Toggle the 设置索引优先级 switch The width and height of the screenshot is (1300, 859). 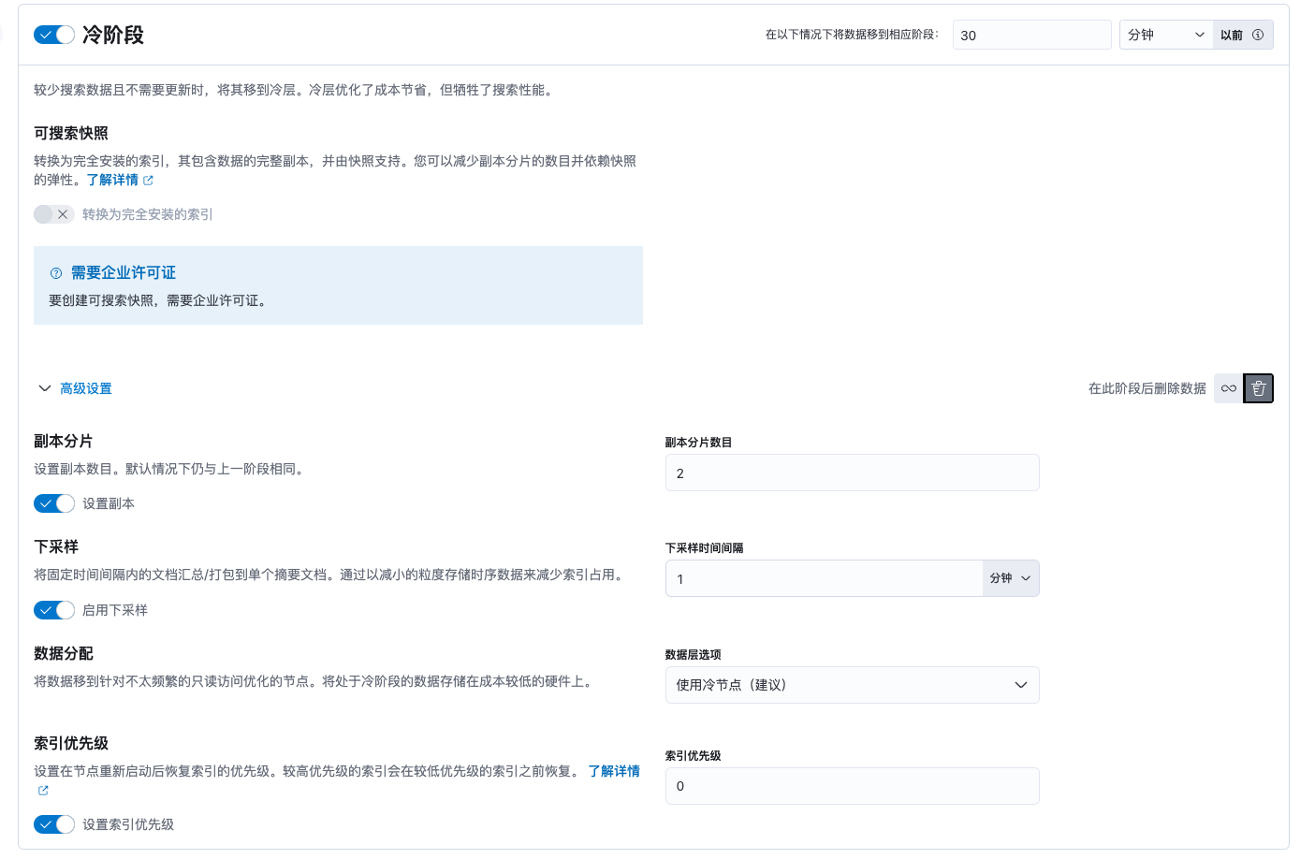tap(54, 824)
